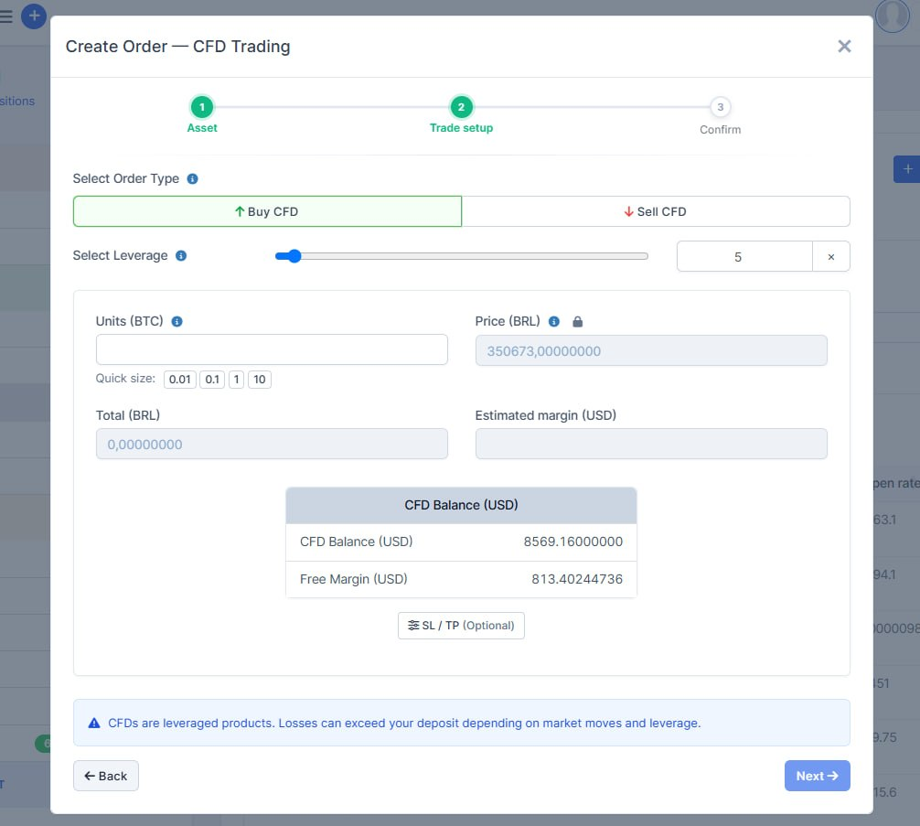Screen dimensions: 920x826
Task: Select the Estimated margin (USD) field
Action: 651,444
